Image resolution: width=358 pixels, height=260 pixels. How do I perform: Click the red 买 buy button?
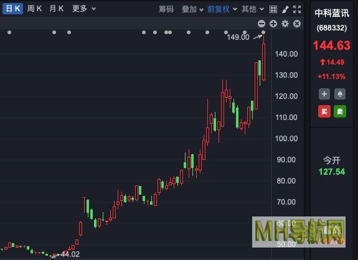point(324,111)
